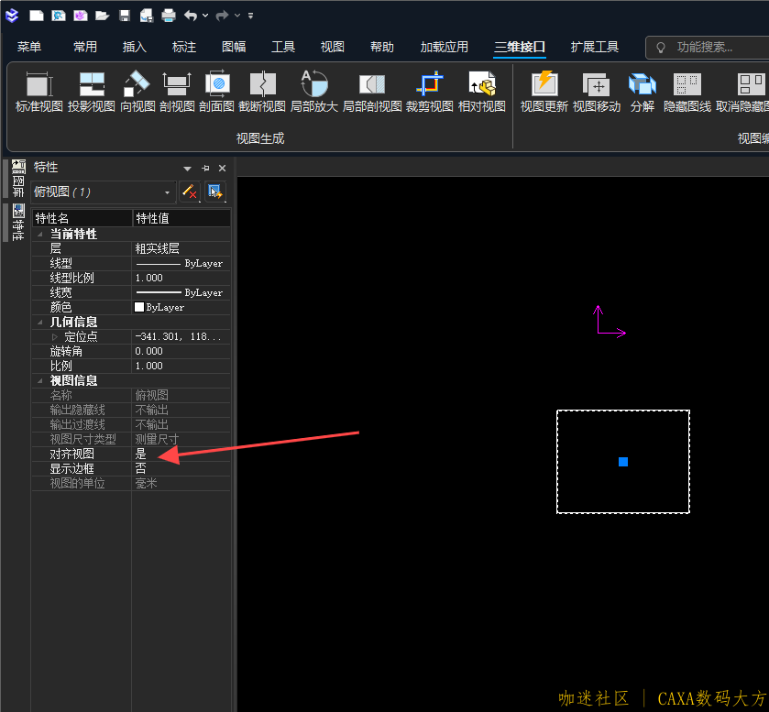Toggle the 显示边框 value 否
Image resolution: width=769 pixels, height=712 pixels.
pos(180,468)
